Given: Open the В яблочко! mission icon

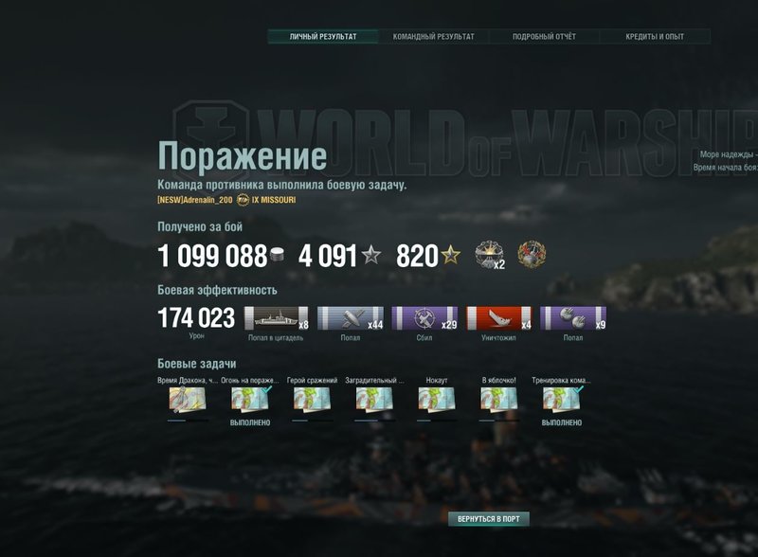Looking at the screenshot, I should tap(499, 400).
